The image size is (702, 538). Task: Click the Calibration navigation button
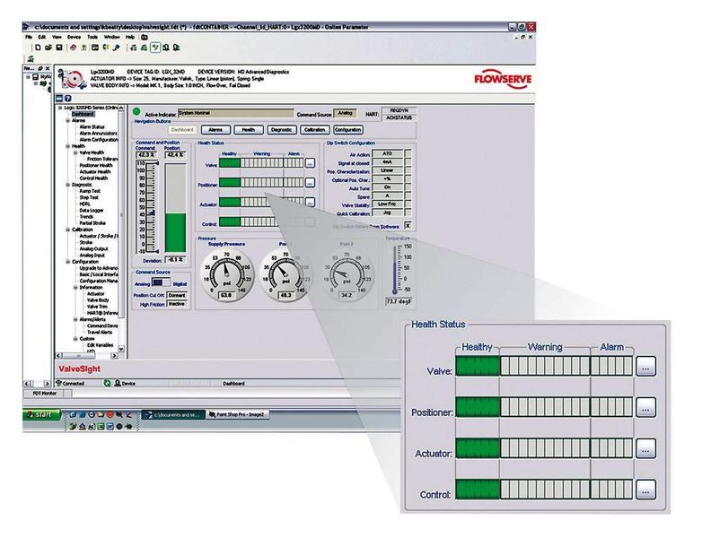(315, 130)
